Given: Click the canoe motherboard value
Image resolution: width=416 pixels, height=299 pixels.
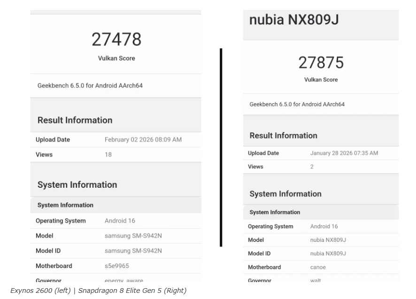Looking at the screenshot, I should point(318,267).
